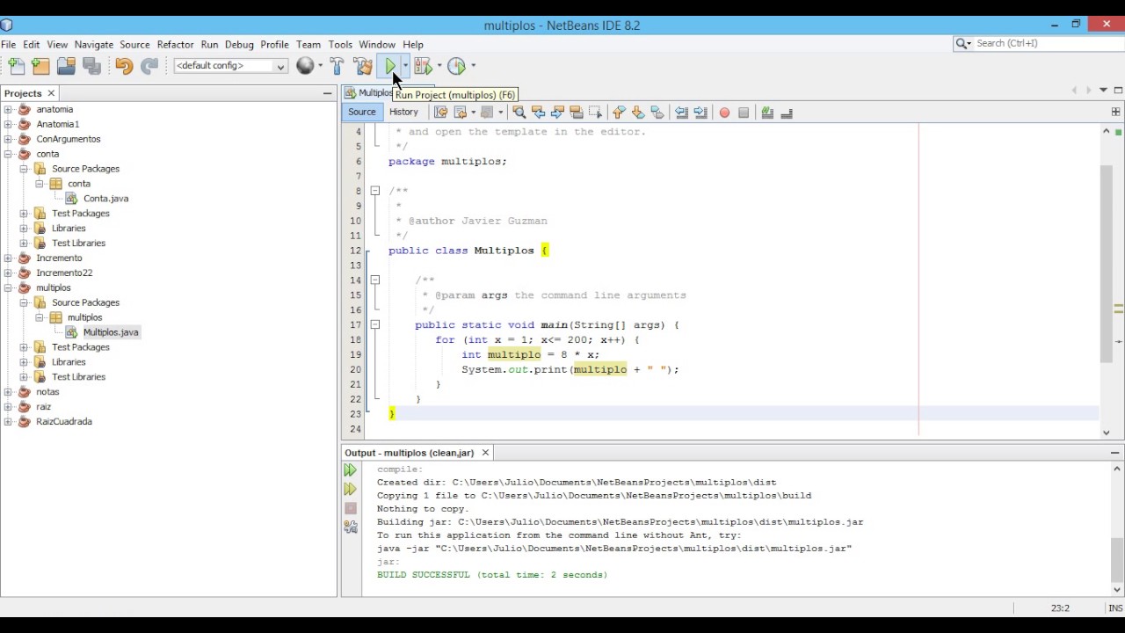
Task: Click the New File toolbar icon
Action: point(16,66)
